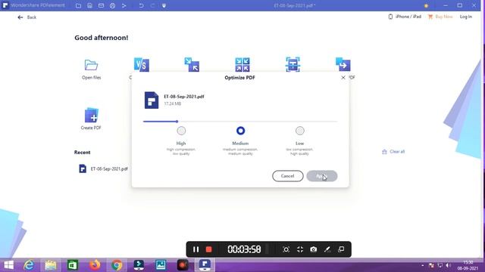Screen dimensions: 485x272
Task: Click the Buy Now cart link
Action: point(440,17)
